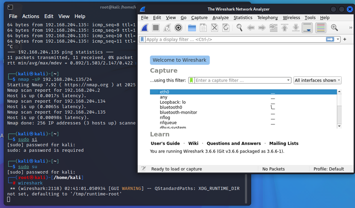Select the Loopback: lo interface
355x208 pixels.
(x=172, y=102)
